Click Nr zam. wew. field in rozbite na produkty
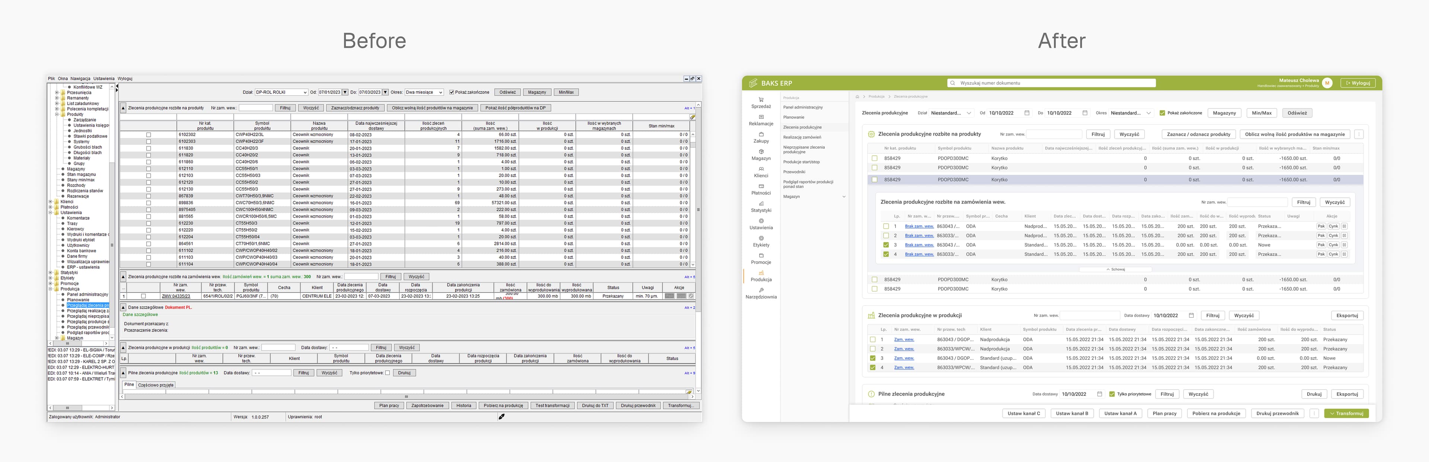1429x462 pixels. click(x=1055, y=134)
